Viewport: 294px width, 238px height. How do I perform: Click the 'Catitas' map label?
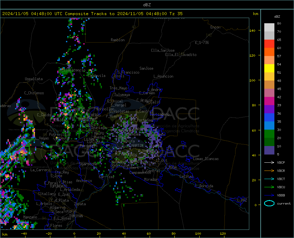click(186, 176)
